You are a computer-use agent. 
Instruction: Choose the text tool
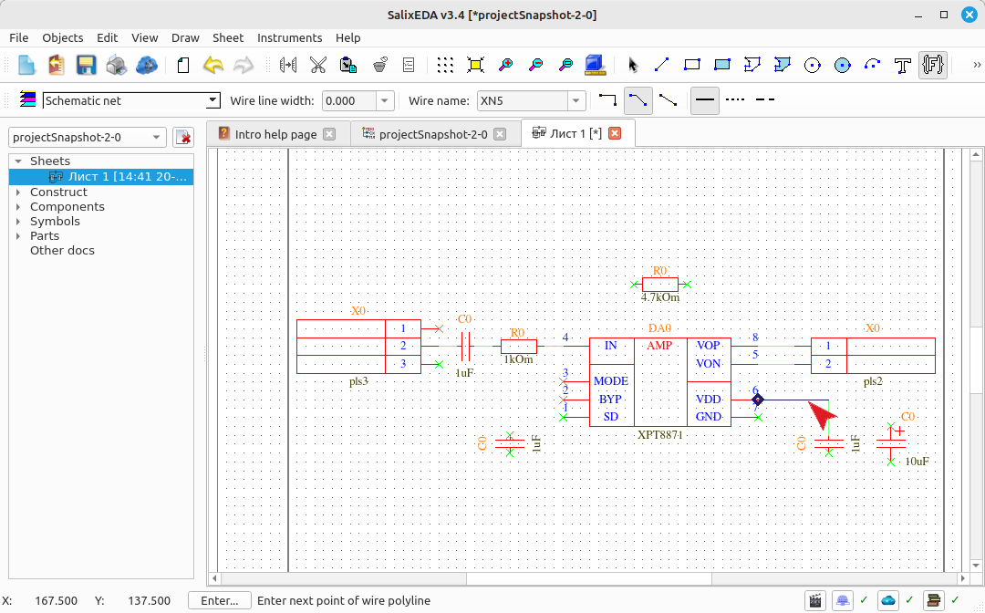click(902, 65)
